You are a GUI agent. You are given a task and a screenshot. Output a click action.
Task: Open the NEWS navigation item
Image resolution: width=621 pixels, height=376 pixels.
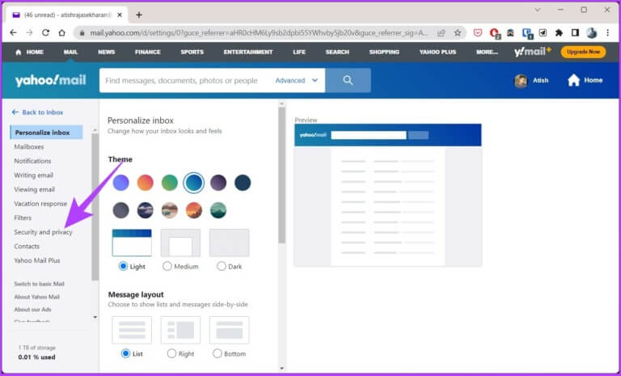click(106, 52)
